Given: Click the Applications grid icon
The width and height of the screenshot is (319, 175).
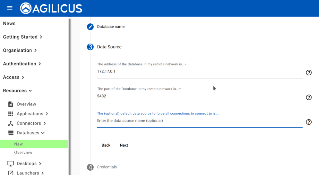Looking at the screenshot, I should (x=11, y=114).
